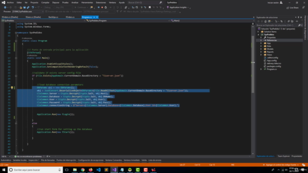This screenshot has width=308, height=173.
Task: Expand the Referencias node
Action: (x=261, y=40)
